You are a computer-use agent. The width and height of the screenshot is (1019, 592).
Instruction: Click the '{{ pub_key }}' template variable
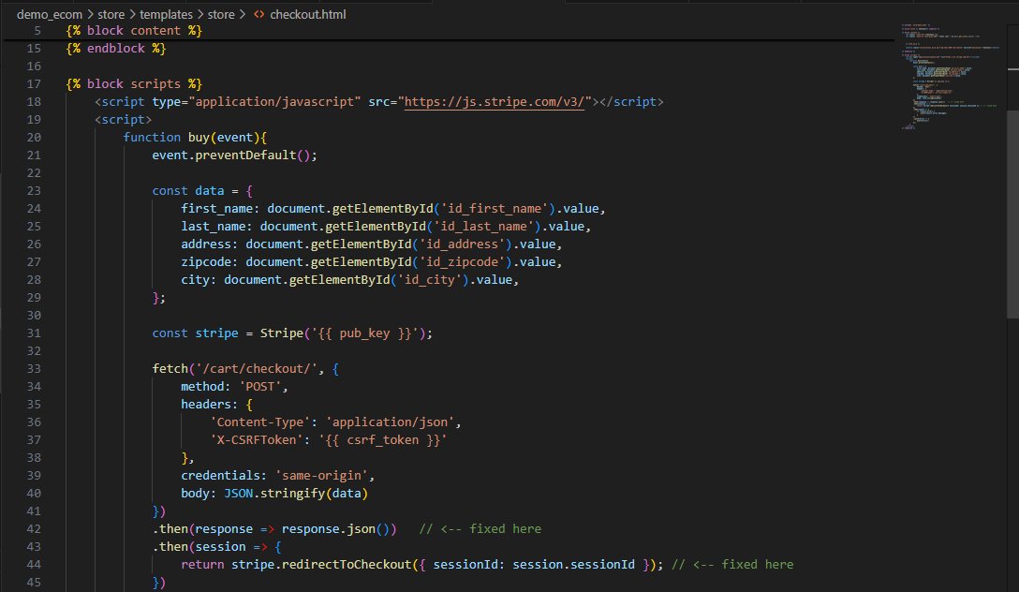[x=364, y=333]
